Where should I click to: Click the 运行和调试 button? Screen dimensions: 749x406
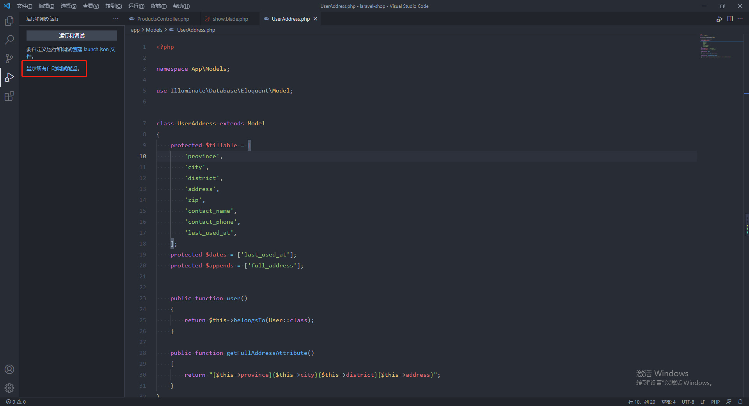(71, 35)
